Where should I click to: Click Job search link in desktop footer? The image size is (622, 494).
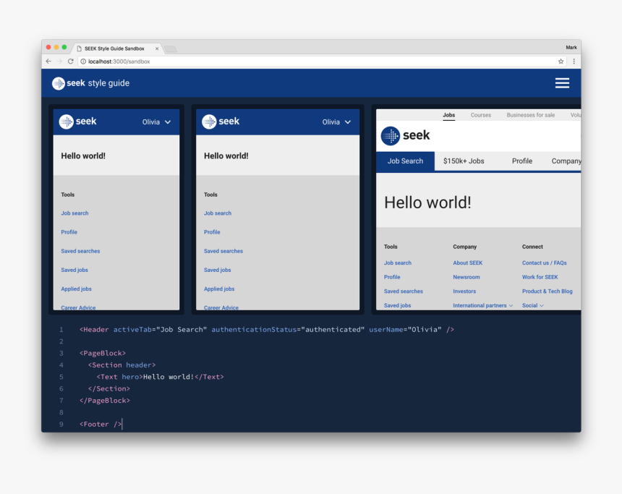398,263
